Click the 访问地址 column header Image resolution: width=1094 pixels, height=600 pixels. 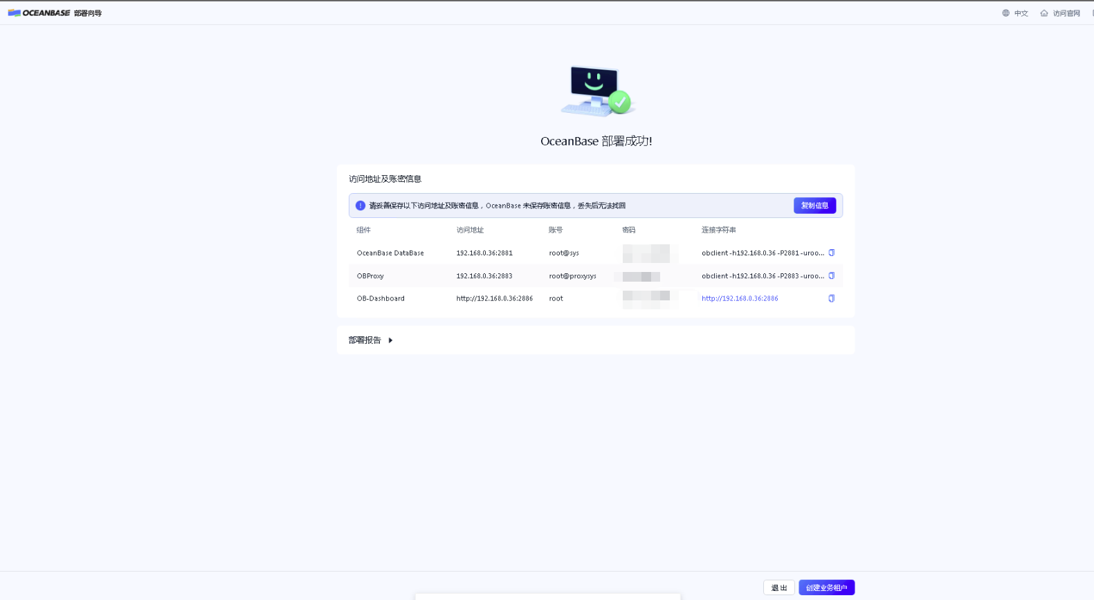[470, 230]
